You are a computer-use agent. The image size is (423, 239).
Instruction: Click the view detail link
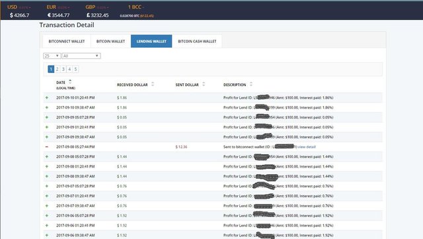coord(307,147)
